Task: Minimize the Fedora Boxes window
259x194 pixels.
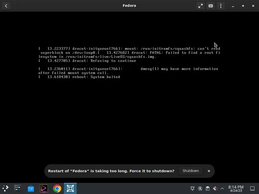Action: coord(233,6)
